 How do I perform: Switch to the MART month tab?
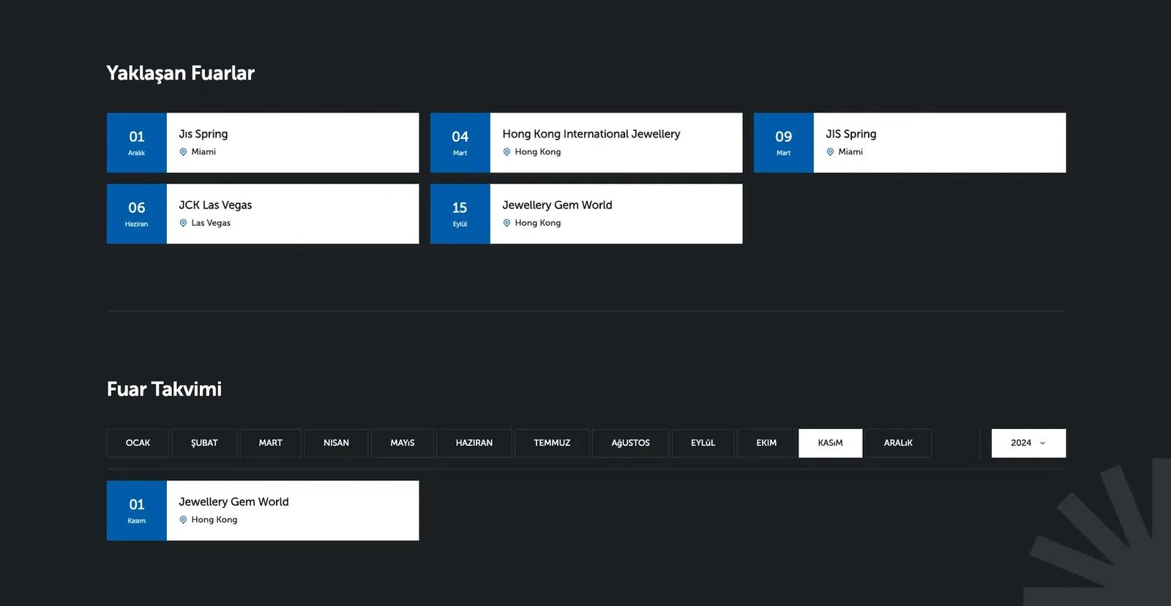click(x=270, y=443)
